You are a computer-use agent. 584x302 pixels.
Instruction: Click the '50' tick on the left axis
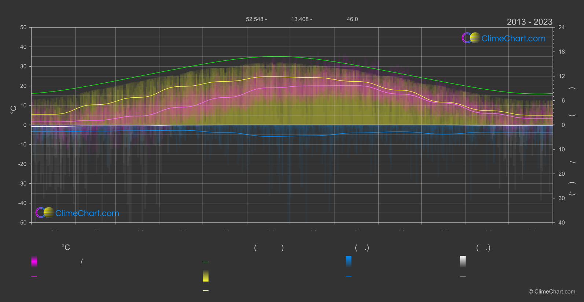pyautogui.click(x=23, y=27)
